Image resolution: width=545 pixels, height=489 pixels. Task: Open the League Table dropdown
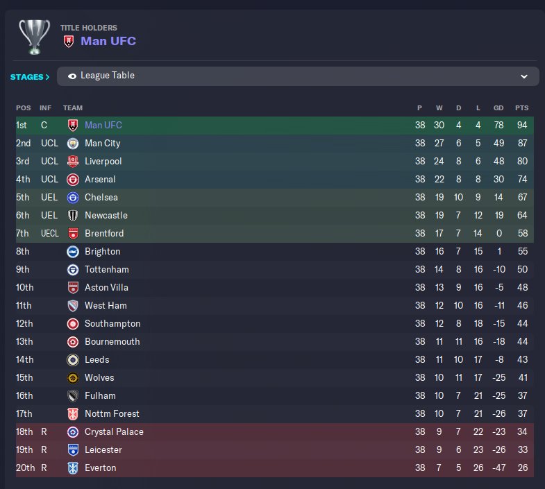(x=297, y=76)
